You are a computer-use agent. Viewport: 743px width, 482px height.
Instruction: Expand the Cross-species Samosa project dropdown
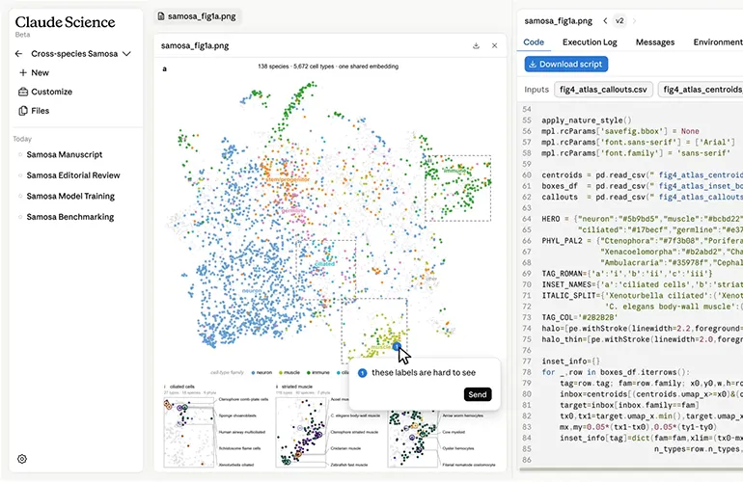coord(126,54)
